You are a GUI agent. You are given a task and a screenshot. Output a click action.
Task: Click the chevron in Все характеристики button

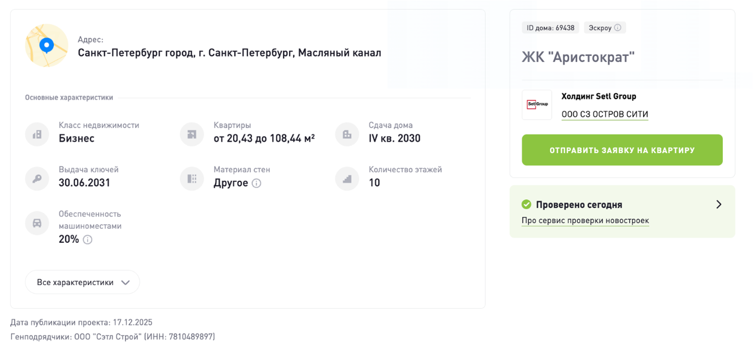tap(125, 283)
